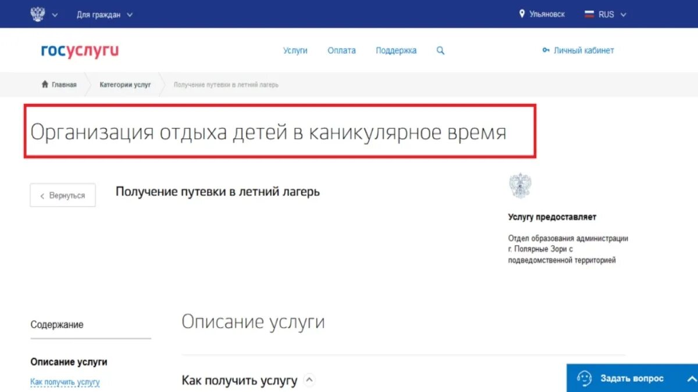This screenshot has height=392, width=698.
Task: Open sidebar link "Как получить услугу"
Action: point(65,382)
